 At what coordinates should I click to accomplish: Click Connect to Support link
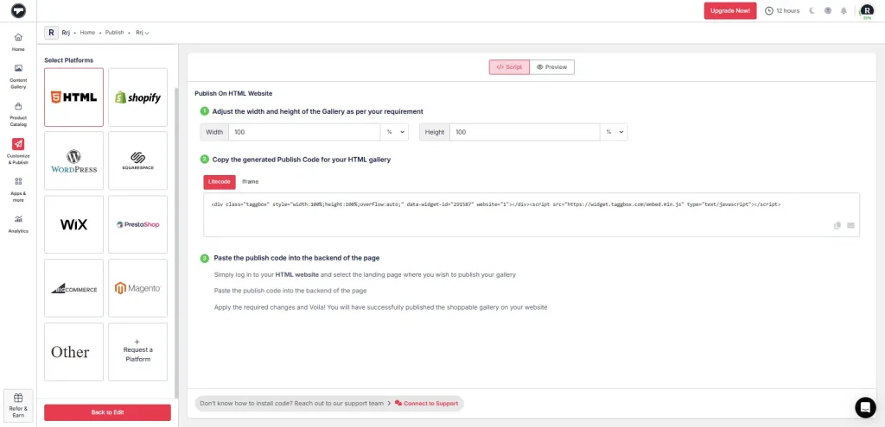[x=427, y=404]
